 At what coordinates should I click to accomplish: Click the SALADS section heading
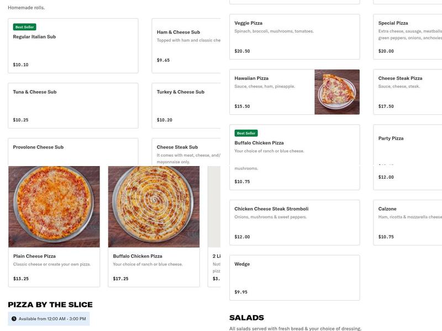(246, 317)
